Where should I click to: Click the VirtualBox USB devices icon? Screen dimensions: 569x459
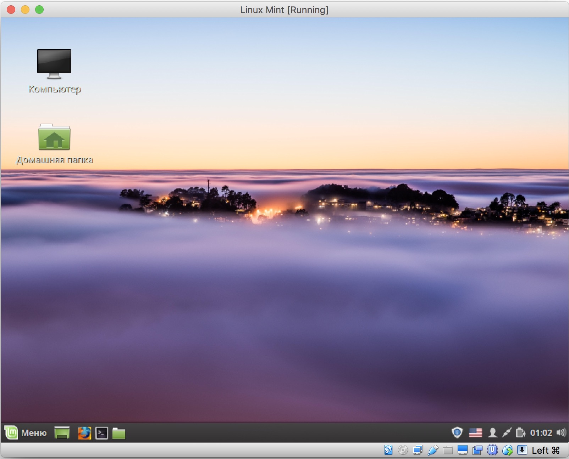433,450
